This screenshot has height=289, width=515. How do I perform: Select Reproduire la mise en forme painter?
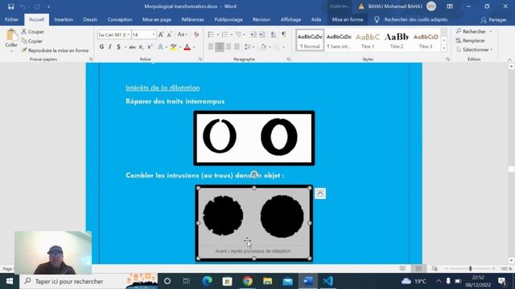pyautogui.click(x=55, y=50)
